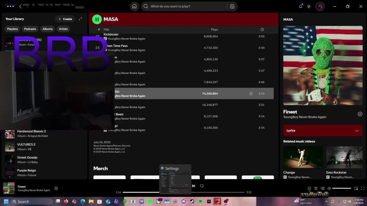Filter library by Artists
Screen dimensions: 367x206
(x=63, y=29)
